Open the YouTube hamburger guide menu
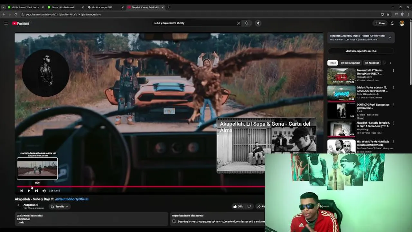Image resolution: width=412 pixels, height=232 pixels. [6, 23]
